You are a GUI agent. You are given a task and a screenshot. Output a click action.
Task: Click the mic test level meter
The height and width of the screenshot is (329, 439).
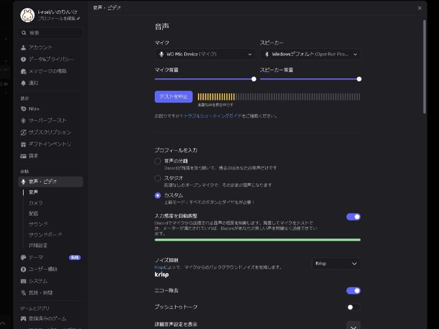pos(279,97)
